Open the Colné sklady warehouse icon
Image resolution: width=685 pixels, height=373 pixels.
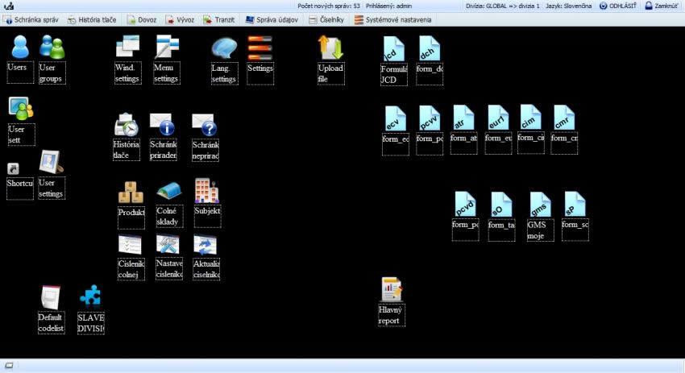tap(169, 193)
